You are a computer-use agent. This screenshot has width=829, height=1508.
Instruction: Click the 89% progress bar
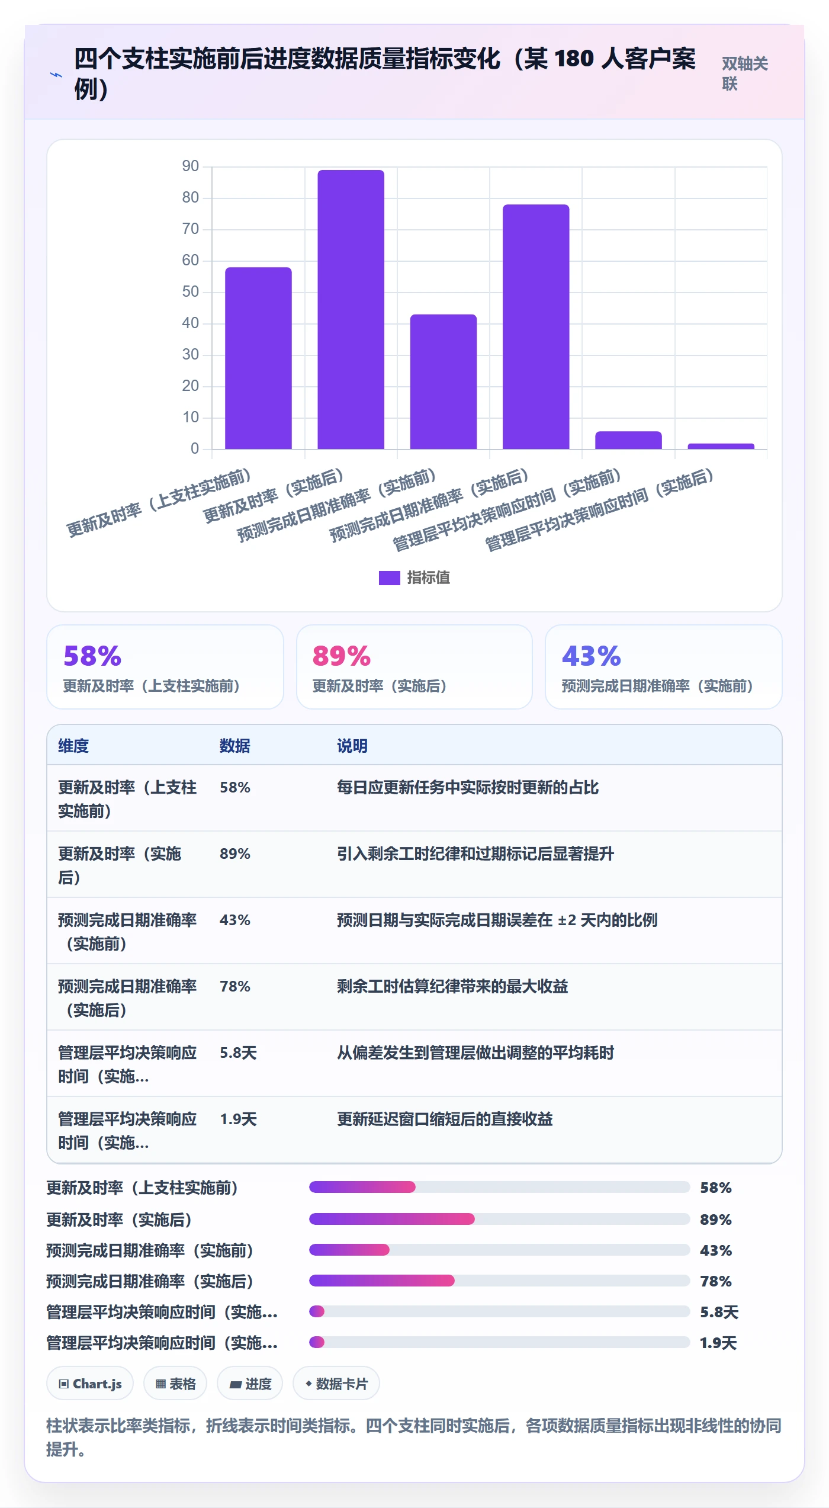pos(499,1219)
